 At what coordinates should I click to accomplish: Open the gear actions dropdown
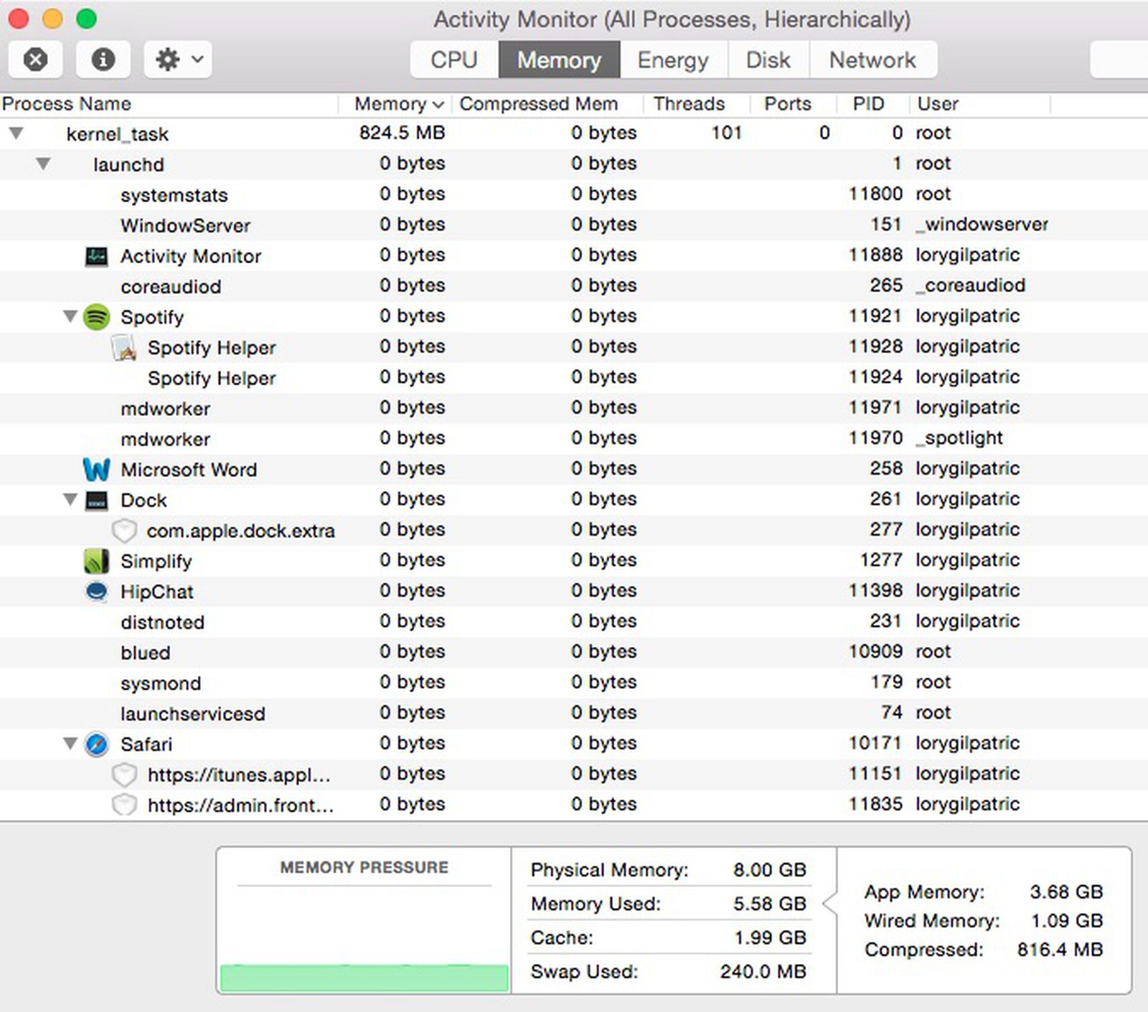click(x=177, y=60)
